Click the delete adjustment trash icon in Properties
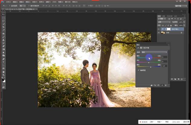The image size is (191, 125). (166, 85)
